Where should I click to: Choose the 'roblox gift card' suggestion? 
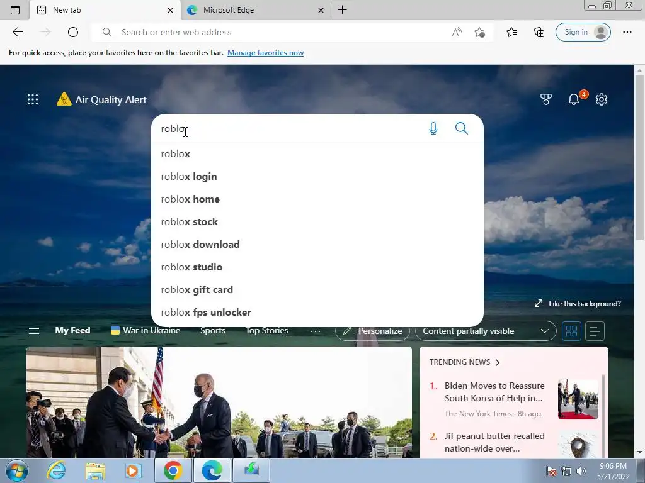click(317, 289)
